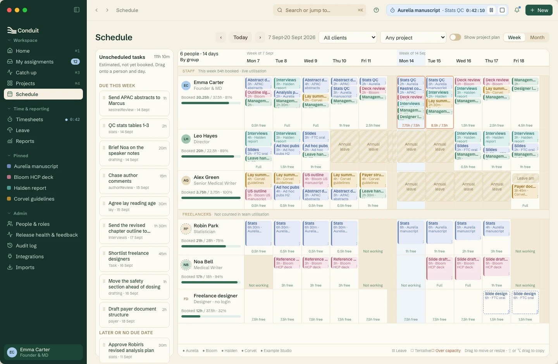This screenshot has width=558, height=364.
Task: Open Imports page
Action: point(43,267)
